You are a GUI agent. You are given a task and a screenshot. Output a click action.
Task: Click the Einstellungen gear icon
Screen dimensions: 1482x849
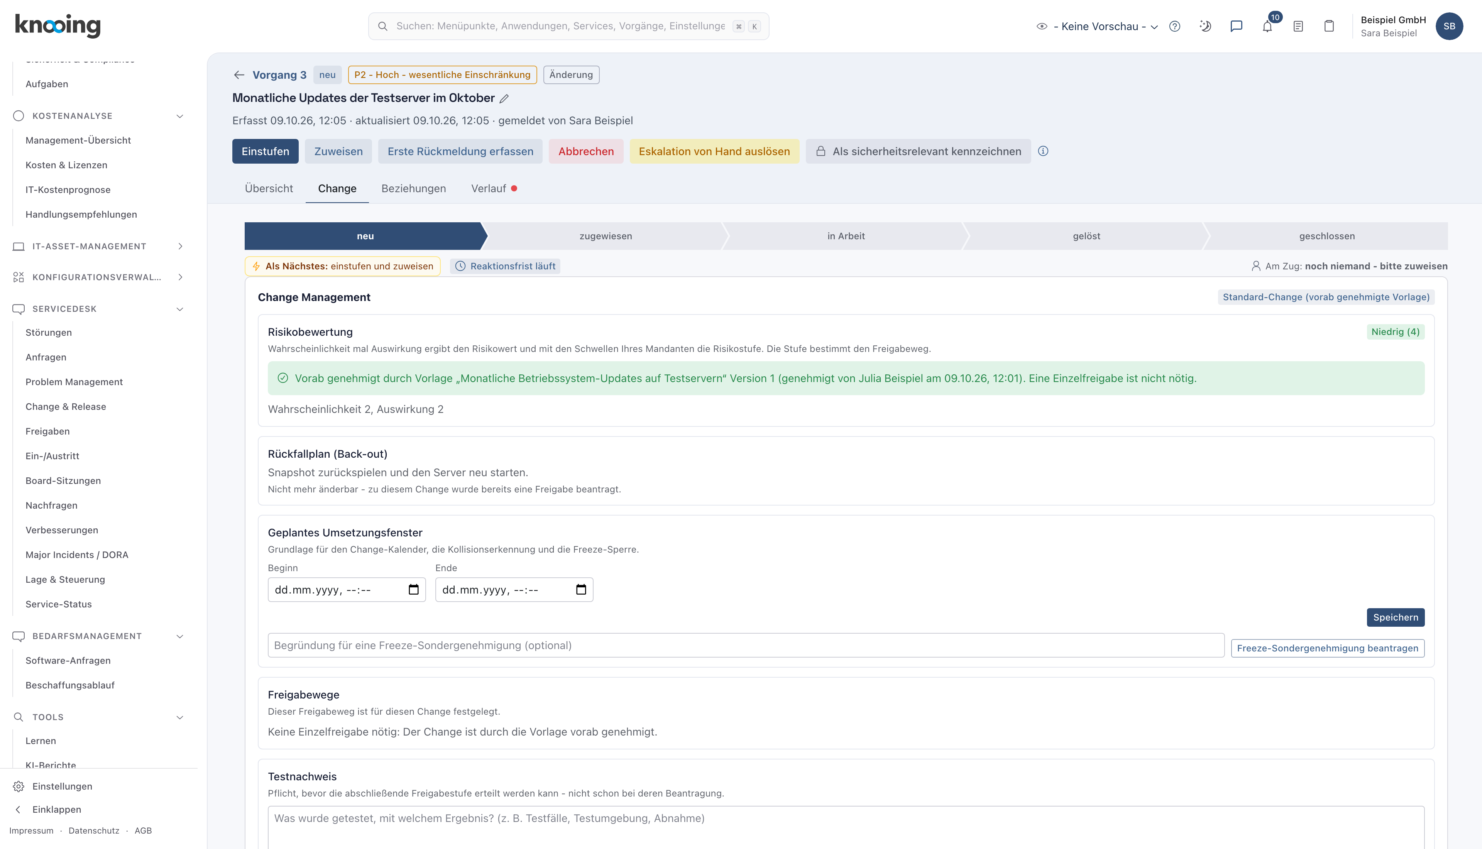point(19,786)
